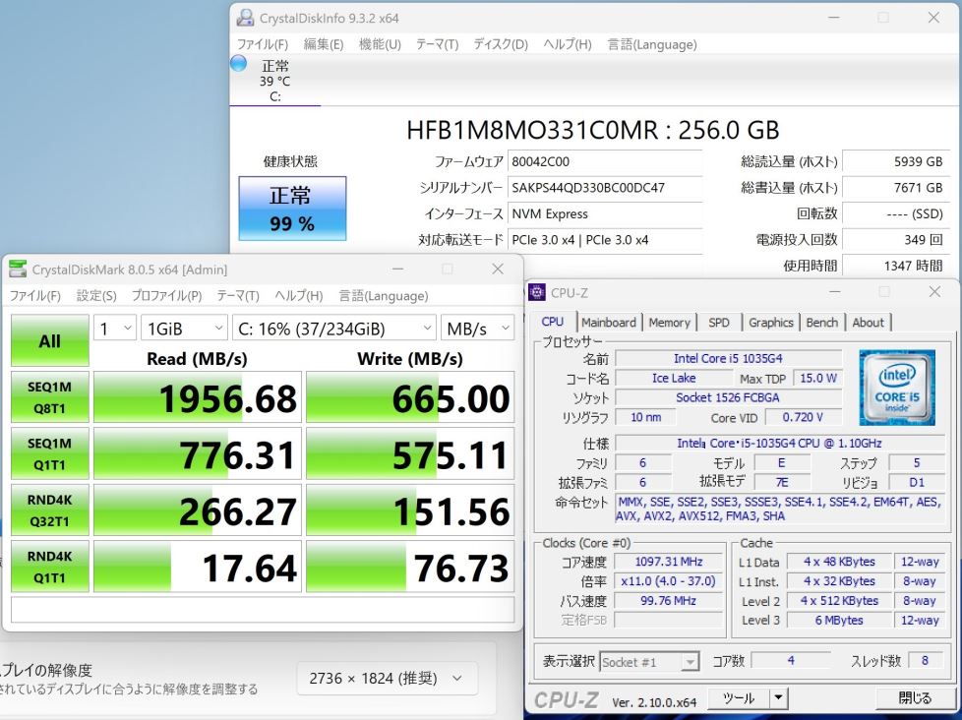Switch to the CPU tab in CPU-Z
The image size is (962, 720).
553,322
